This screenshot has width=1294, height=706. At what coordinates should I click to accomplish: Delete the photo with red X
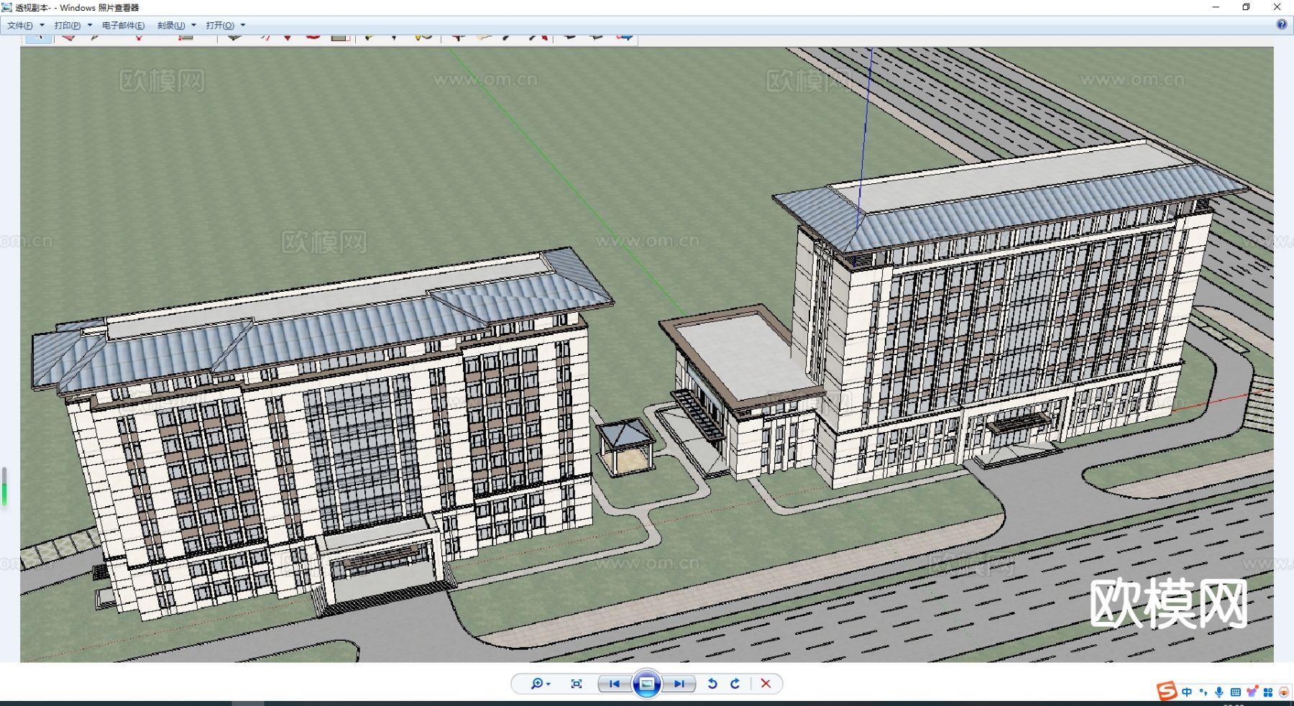coord(766,684)
